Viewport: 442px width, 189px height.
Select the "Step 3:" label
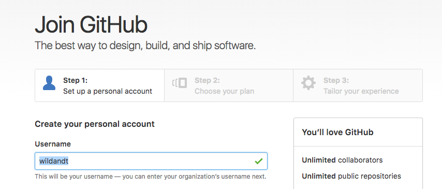[x=336, y=80]
